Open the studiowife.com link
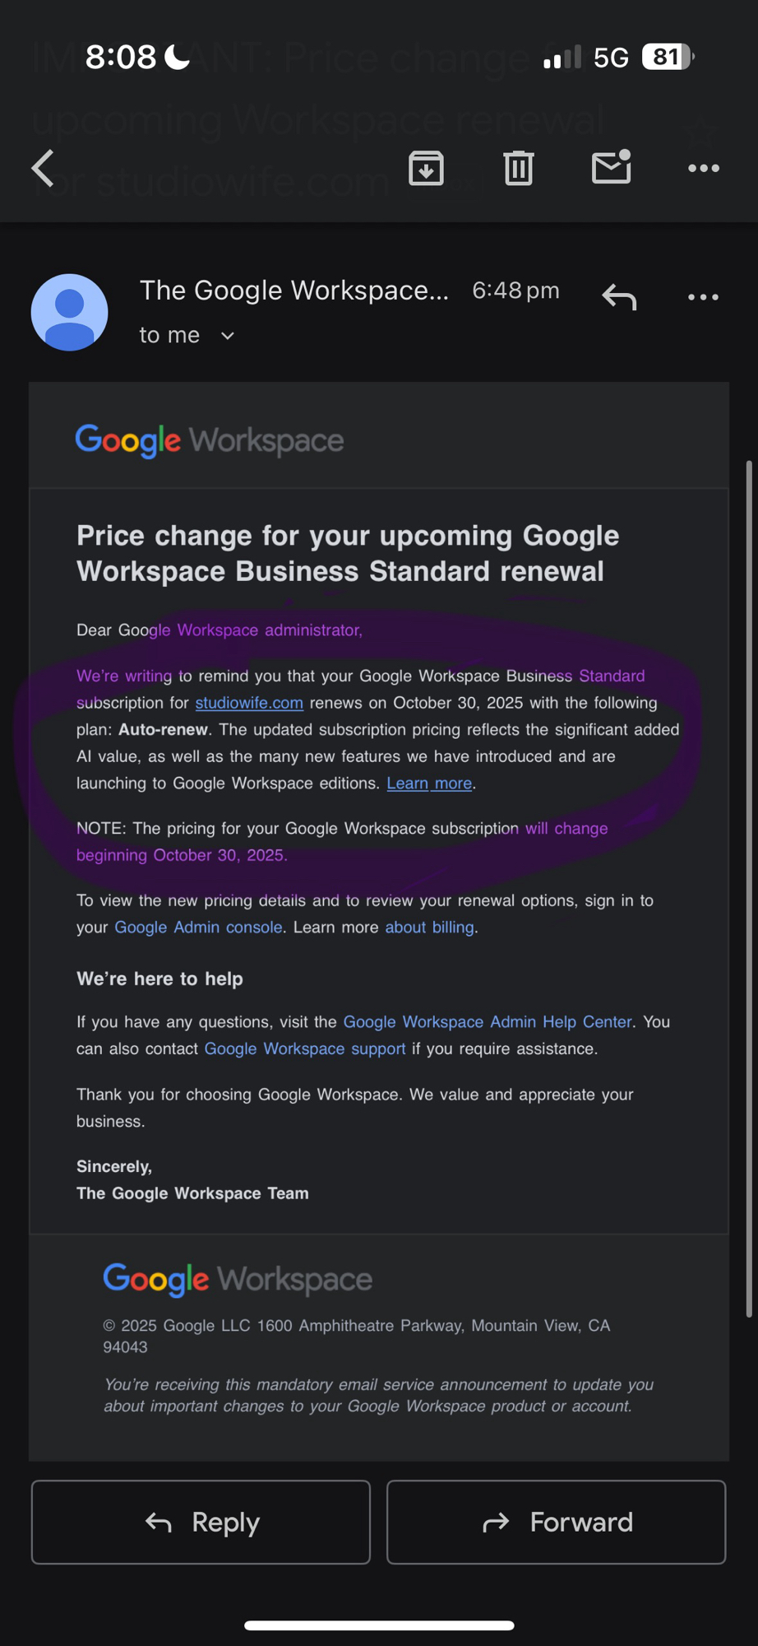Screen dimensions: 758x1646 tap(249, 703)
